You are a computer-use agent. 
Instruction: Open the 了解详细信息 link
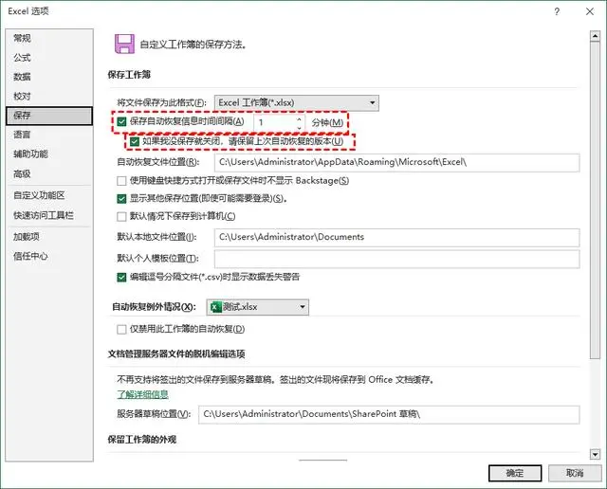point(143,394)
